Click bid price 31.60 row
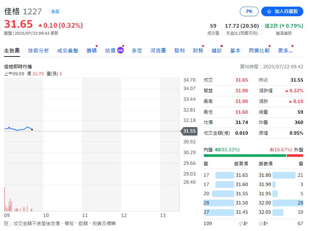 coord(226,185)
